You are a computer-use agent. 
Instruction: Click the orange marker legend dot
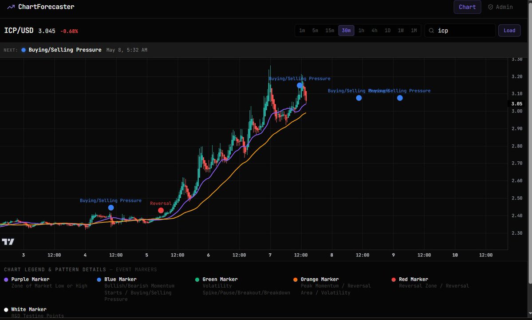tap(295, 280)
